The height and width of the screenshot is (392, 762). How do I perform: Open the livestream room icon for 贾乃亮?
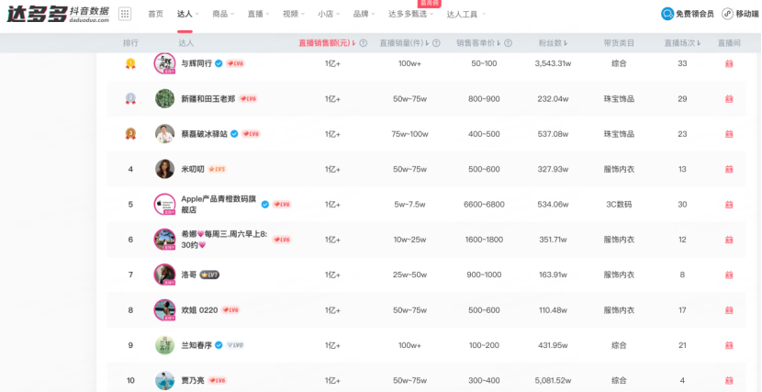(x=729, y=380)
